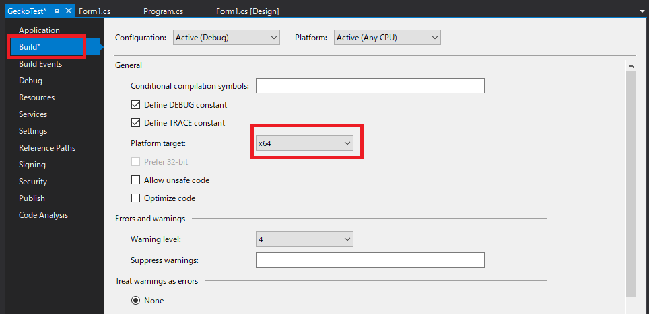Open the Security page

[33, 182]
